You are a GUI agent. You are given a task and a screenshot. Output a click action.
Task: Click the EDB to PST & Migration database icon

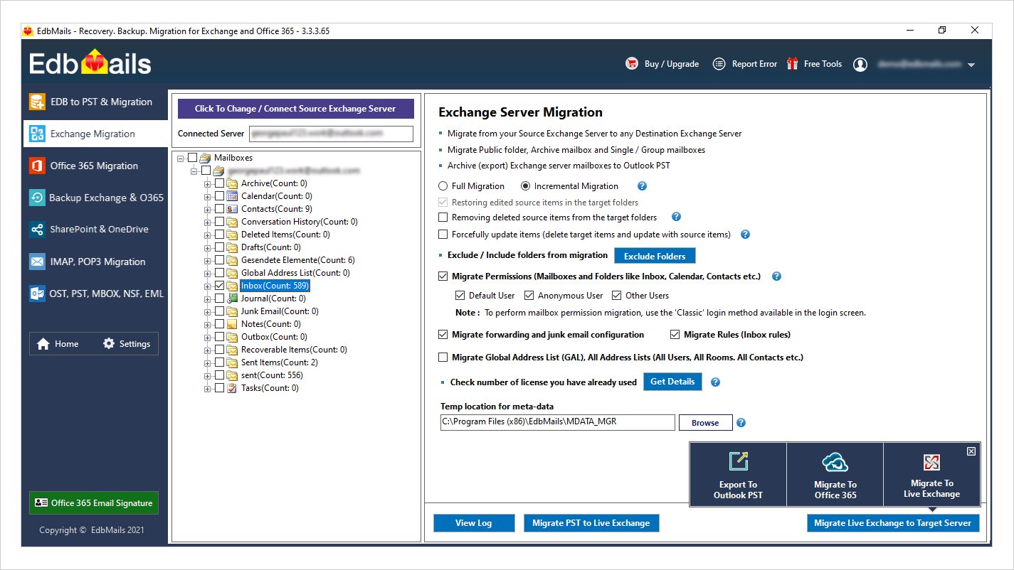coord(37,102)
